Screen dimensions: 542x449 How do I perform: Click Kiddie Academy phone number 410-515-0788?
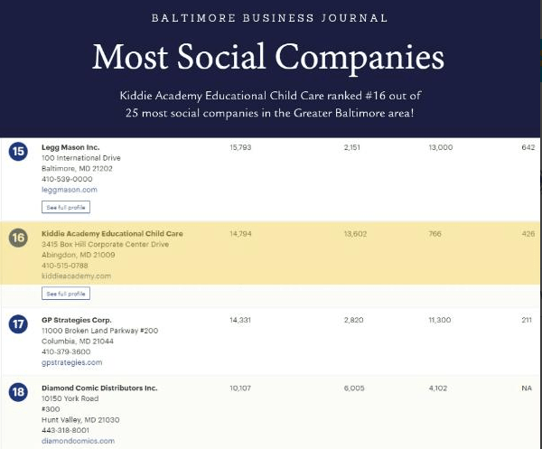point(67,266)
